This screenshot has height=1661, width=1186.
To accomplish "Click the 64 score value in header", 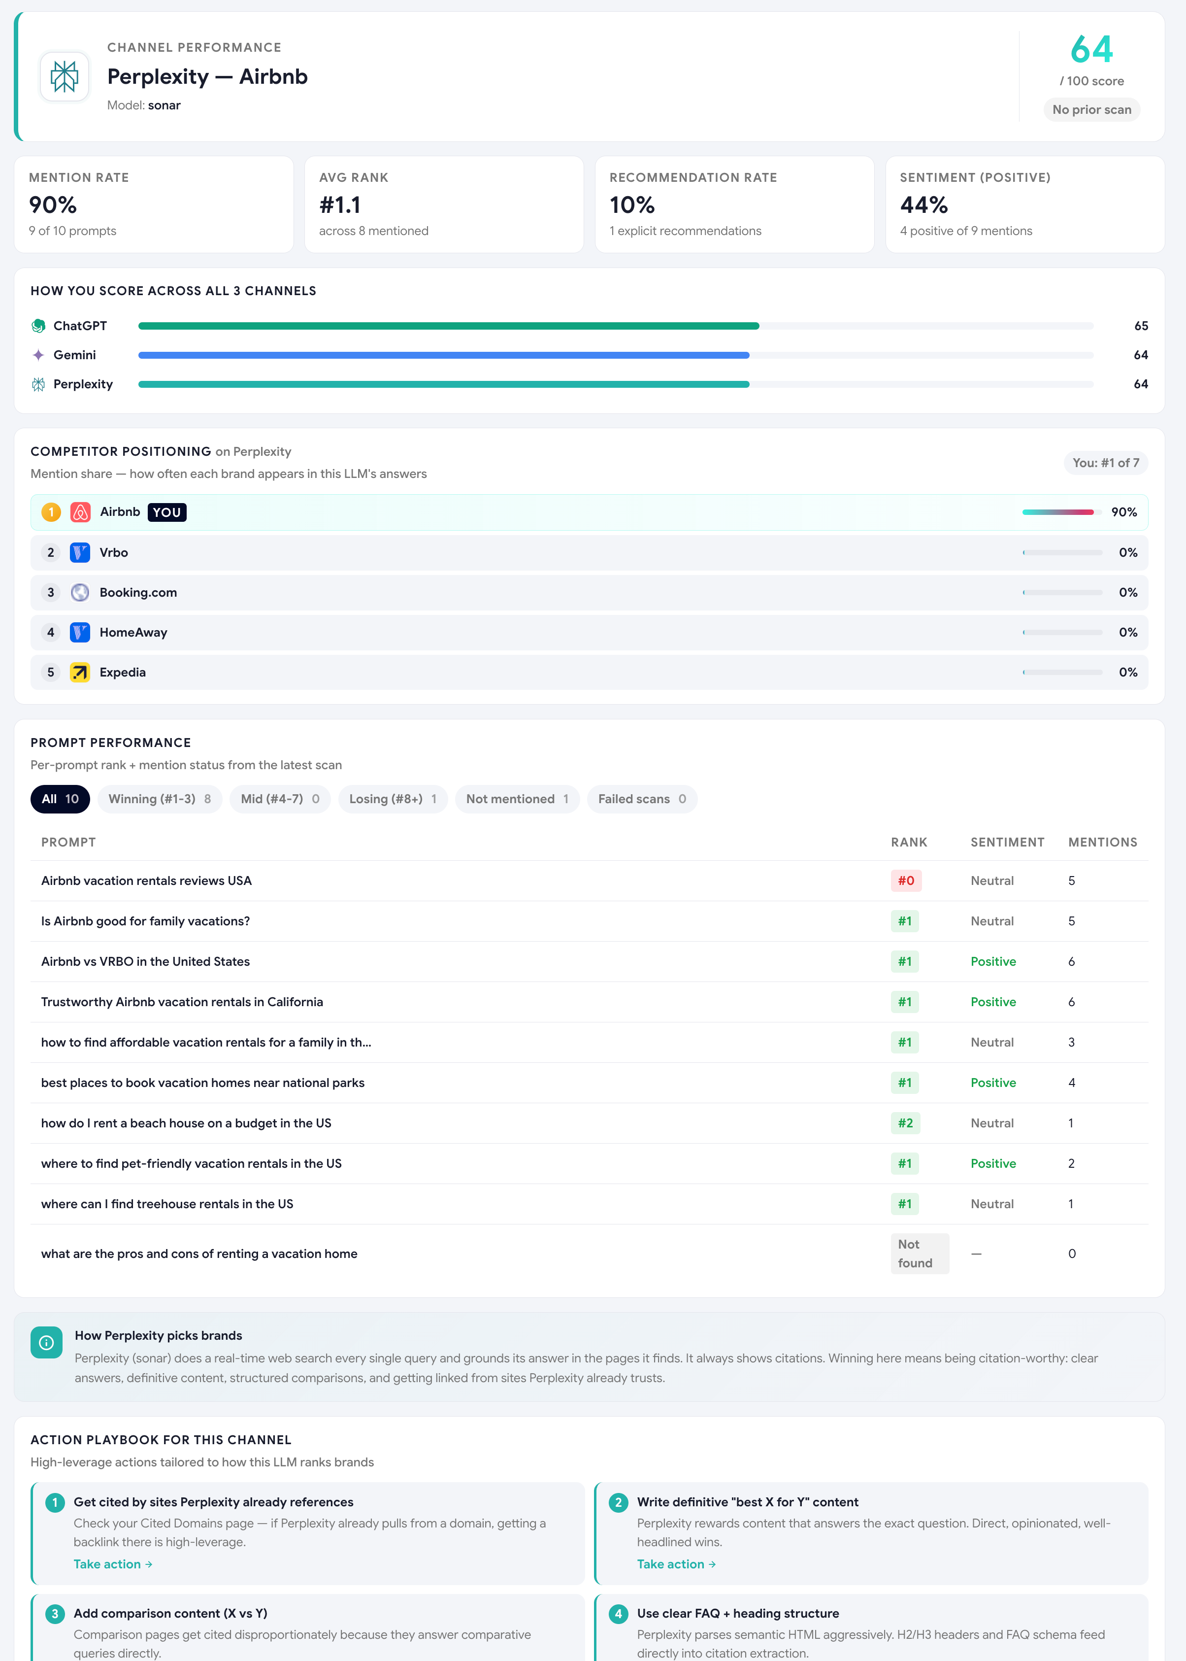I will click(x=1092, y=50).
